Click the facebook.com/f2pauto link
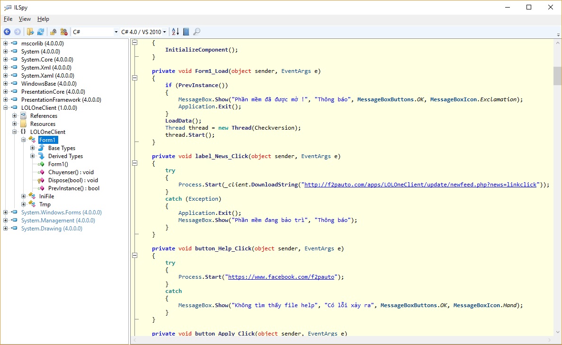562x345 pixels. (281, 277)
